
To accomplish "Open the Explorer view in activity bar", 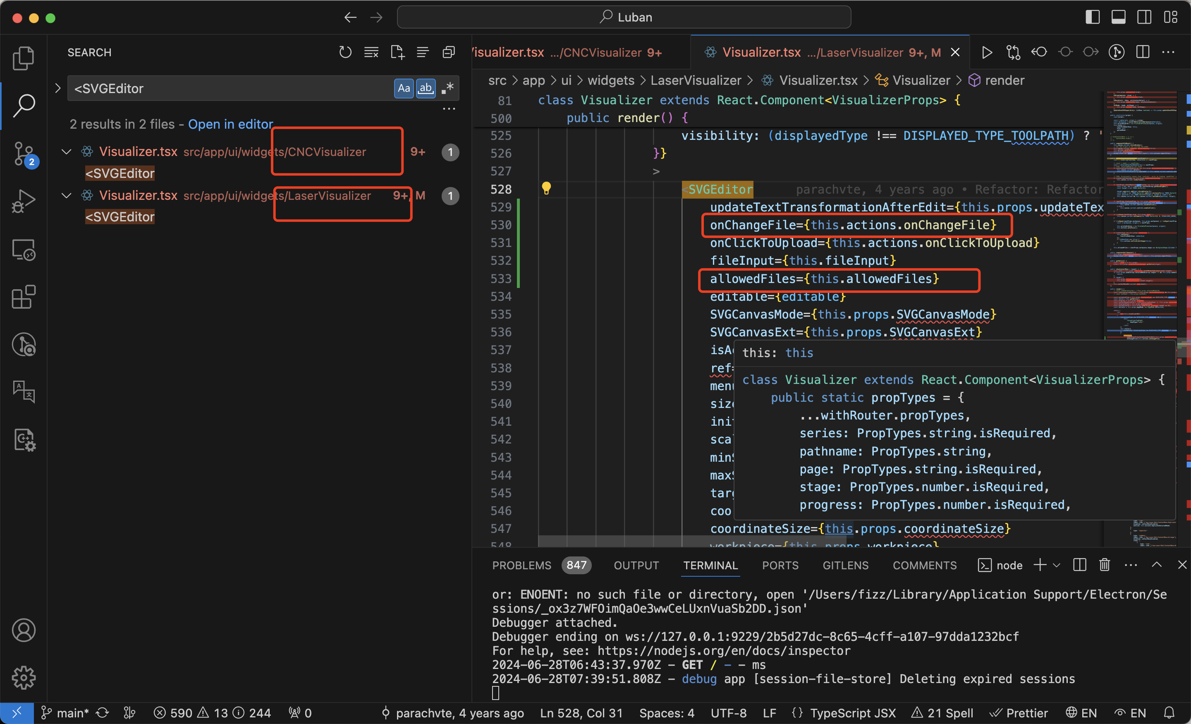I will click(x=23, y=58).
